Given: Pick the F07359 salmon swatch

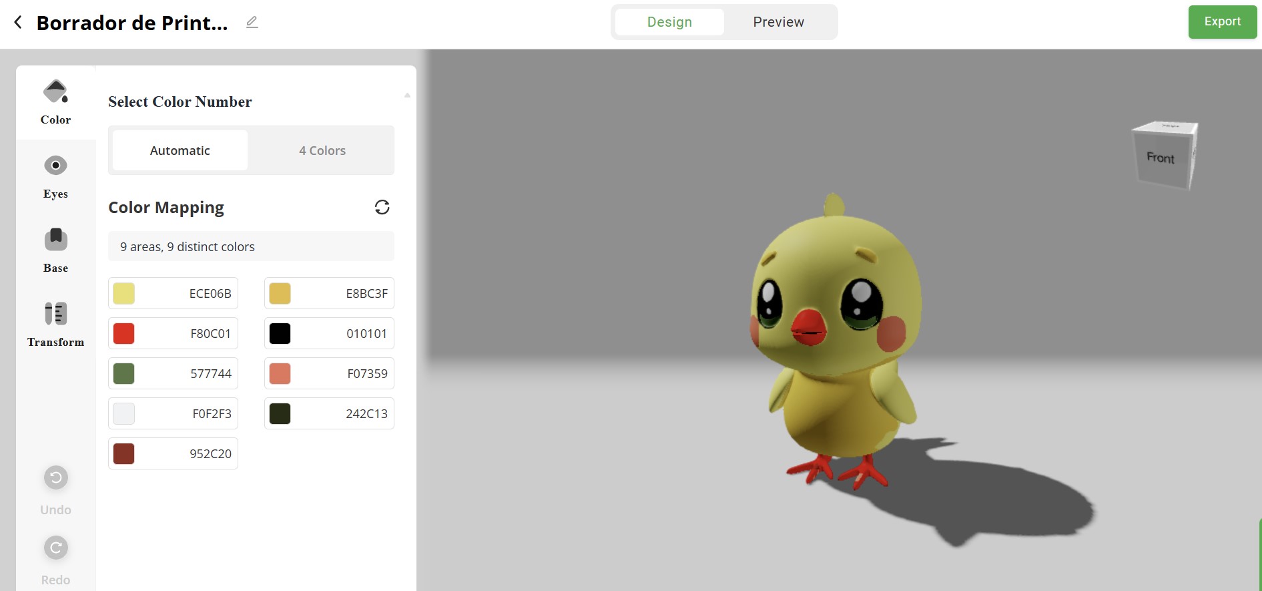Looking at the screenshot, I should tap(280, 373).
